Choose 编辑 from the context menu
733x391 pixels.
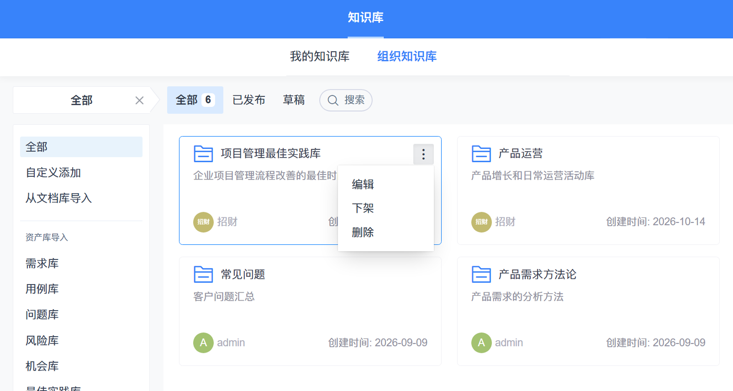coord(363,185)
